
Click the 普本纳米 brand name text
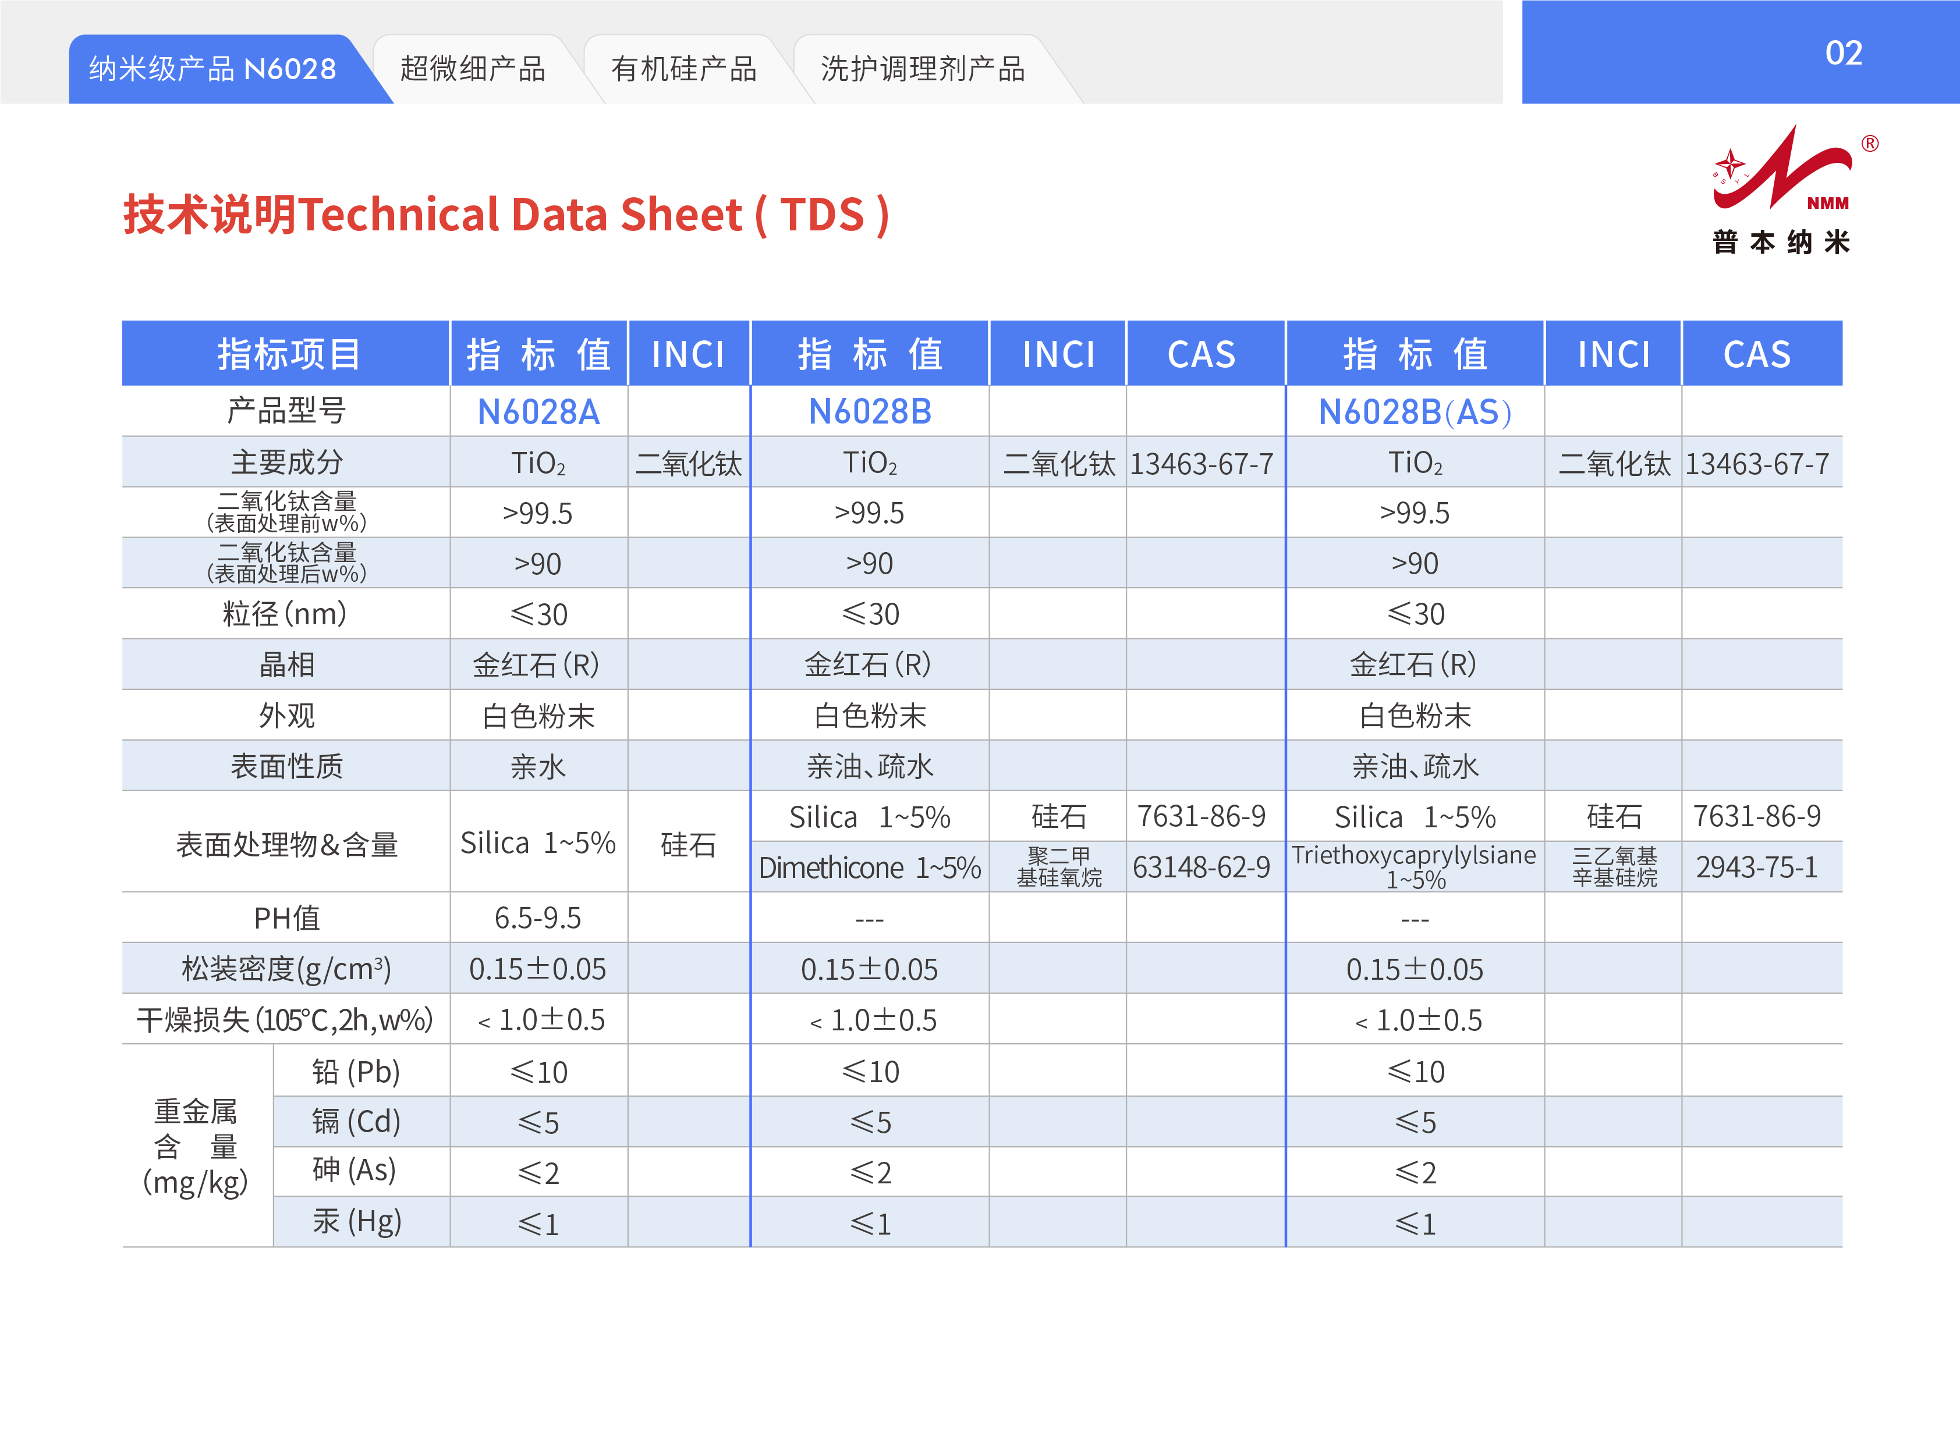tap(1781, 242)
